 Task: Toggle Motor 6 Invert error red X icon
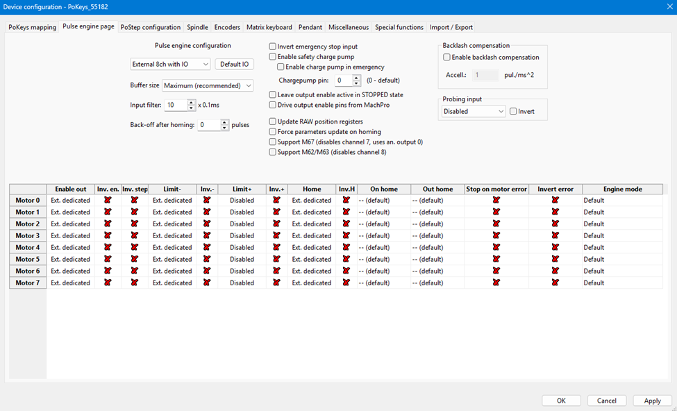555,271
